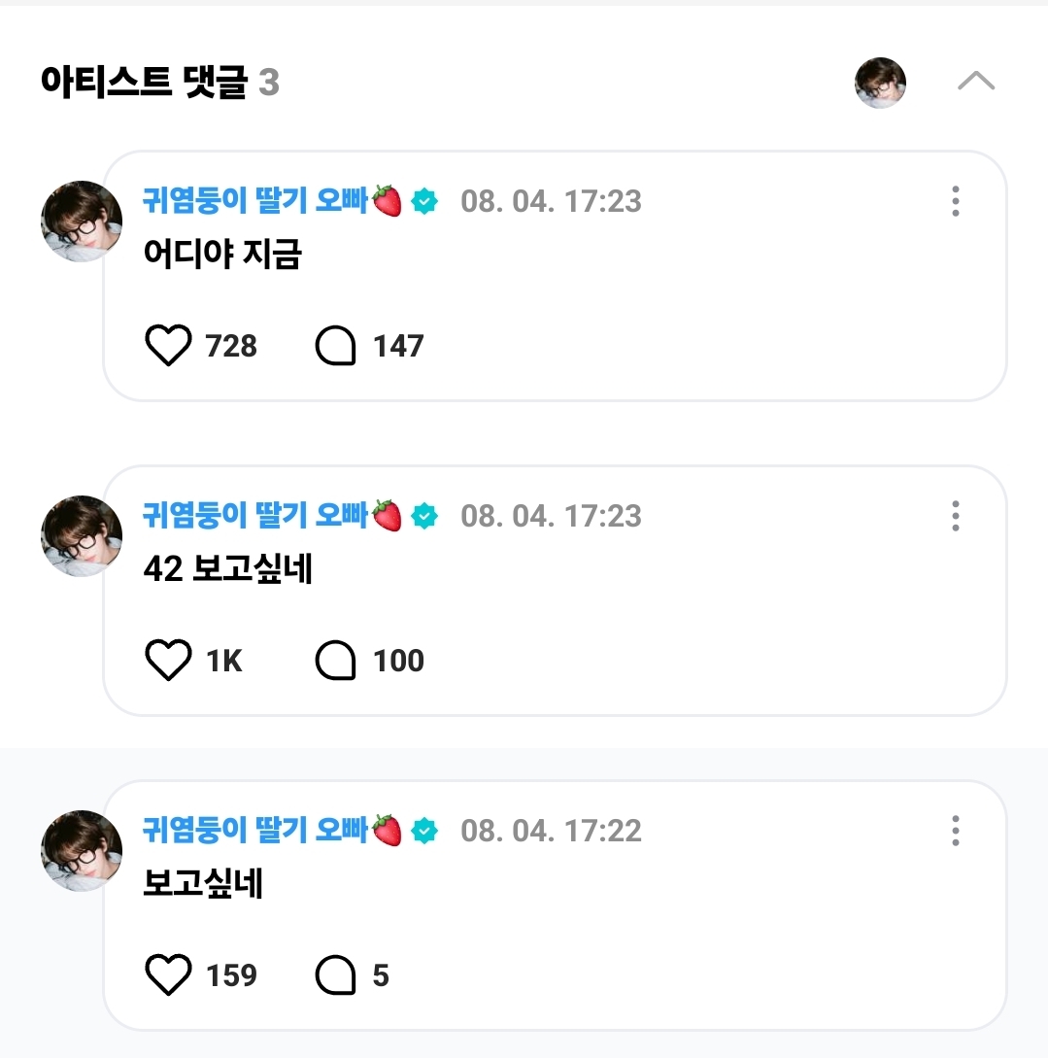Viewport: 1048px width, 1058px height.
Task: Like the 17:22 '보고싶네' comment
Action: click(x=169, y=975)
